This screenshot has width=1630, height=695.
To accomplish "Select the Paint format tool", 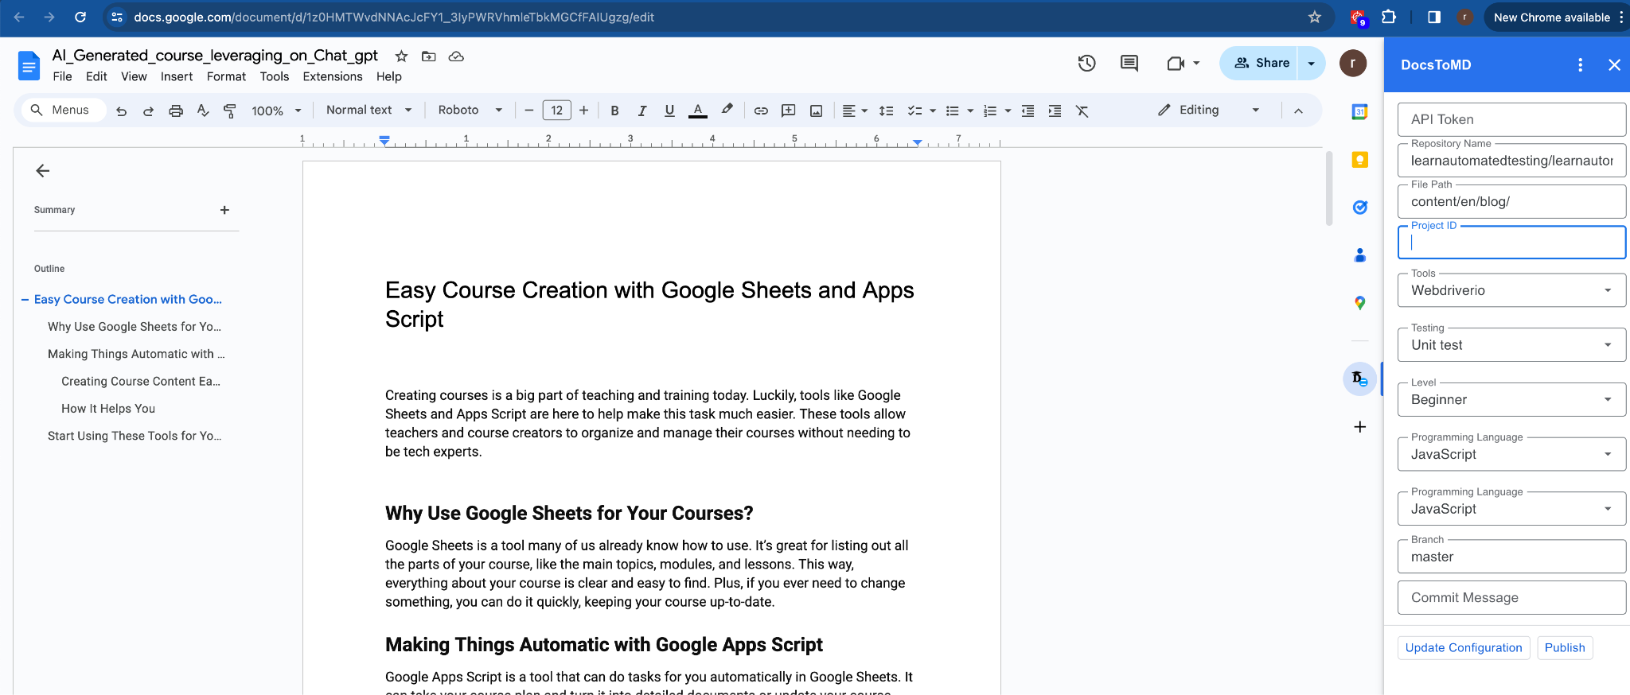I will (230, 111).
